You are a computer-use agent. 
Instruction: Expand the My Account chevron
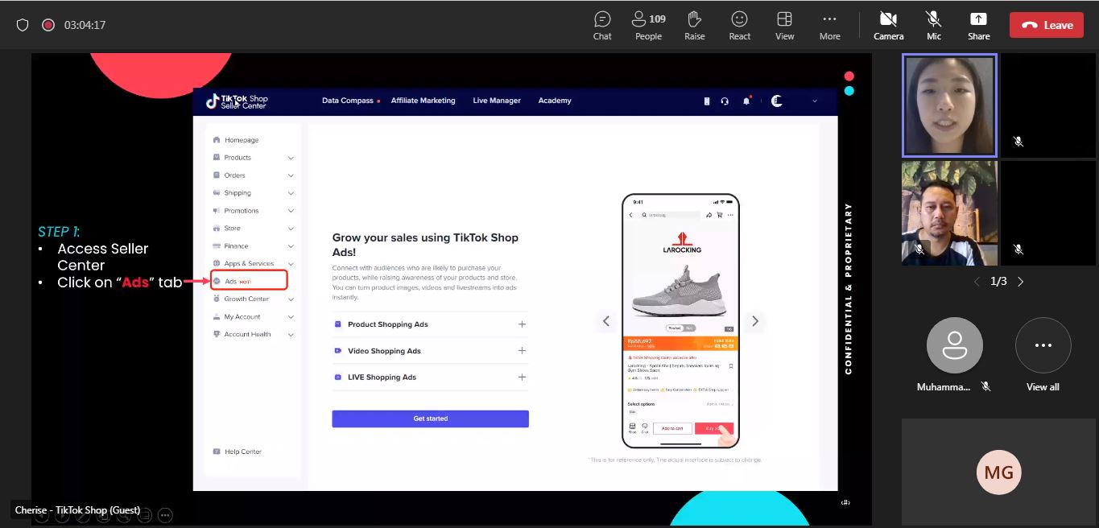(291, 317)
